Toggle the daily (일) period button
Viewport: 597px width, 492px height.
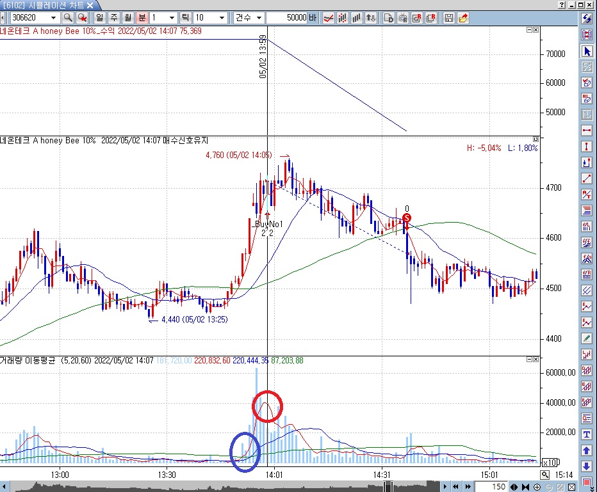click(99, 17)
